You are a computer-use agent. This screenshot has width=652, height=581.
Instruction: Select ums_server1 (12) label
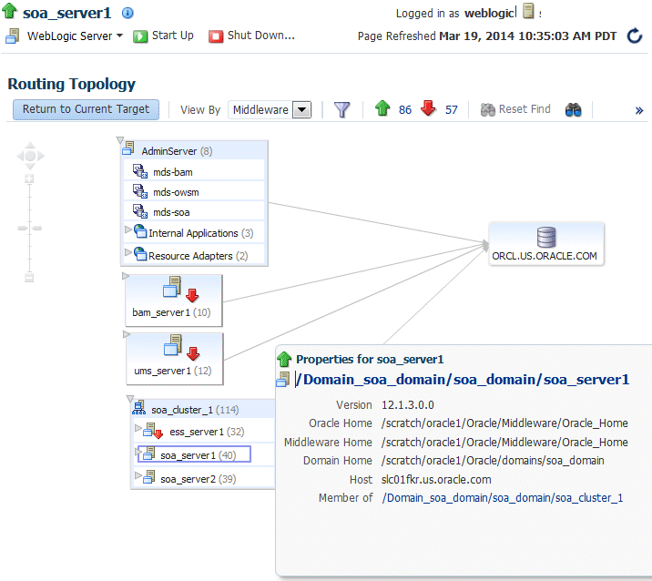point(173,371)
